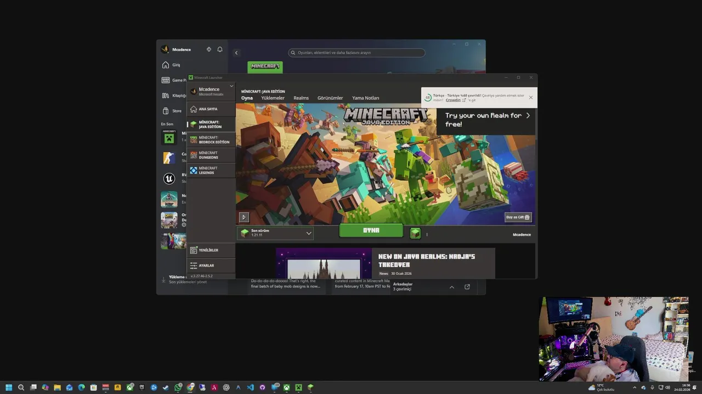
Task: Open the three-dot menu beside OYNA
Action: [x=427, y=234]
